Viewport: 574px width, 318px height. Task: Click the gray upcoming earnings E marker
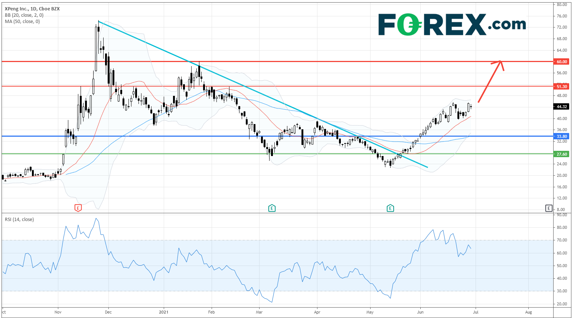(x=549, y=208)
